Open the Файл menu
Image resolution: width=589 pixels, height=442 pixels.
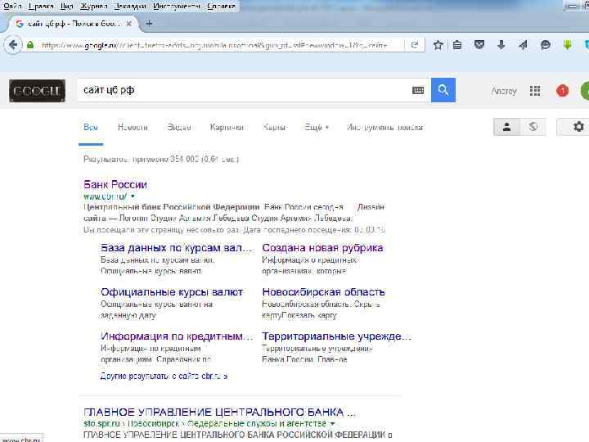pos(12,7)
